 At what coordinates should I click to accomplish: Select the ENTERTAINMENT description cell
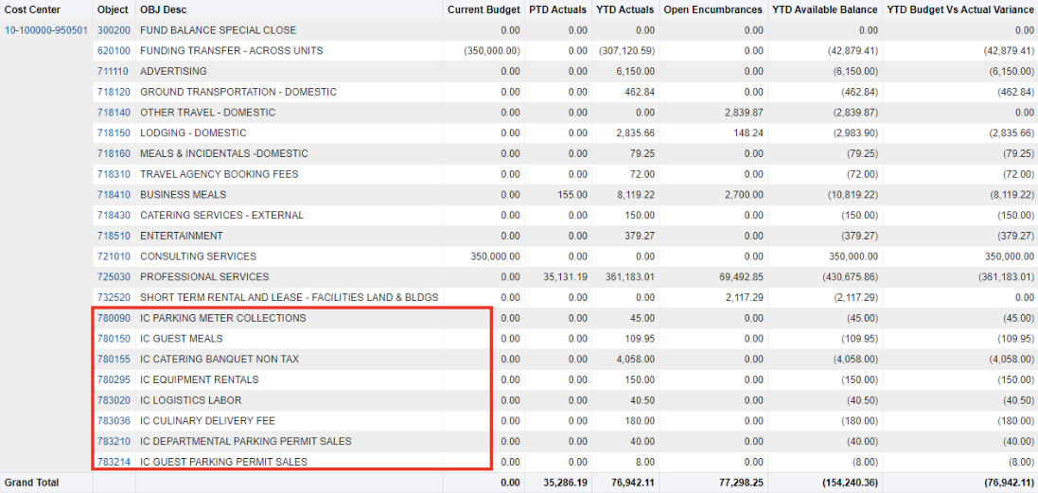click(182, 236)
